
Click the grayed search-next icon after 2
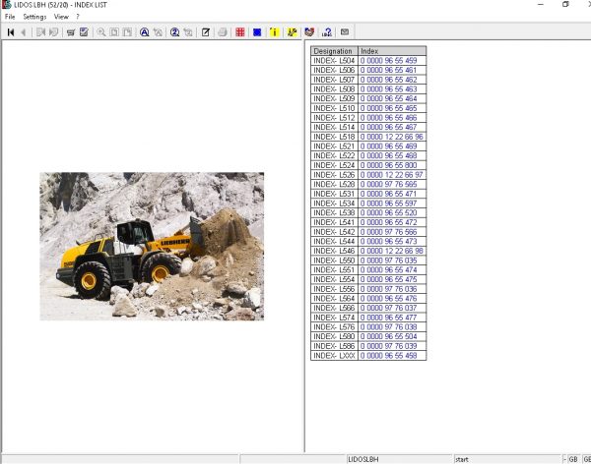coord(188,32)
